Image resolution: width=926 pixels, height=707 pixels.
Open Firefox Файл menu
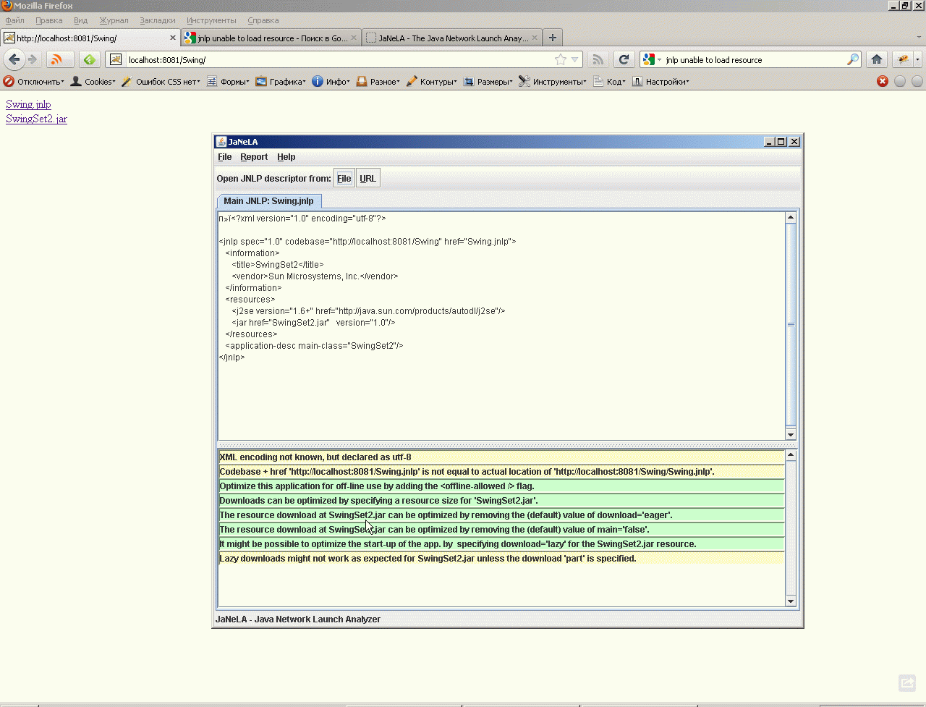coord(14,20)
